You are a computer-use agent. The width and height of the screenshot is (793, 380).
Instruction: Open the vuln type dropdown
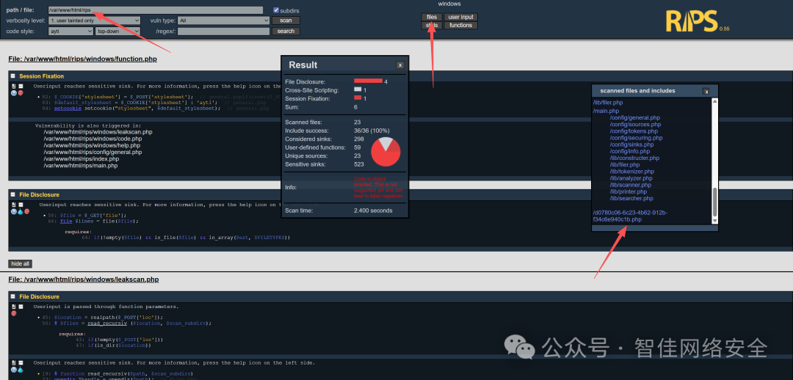223,21
